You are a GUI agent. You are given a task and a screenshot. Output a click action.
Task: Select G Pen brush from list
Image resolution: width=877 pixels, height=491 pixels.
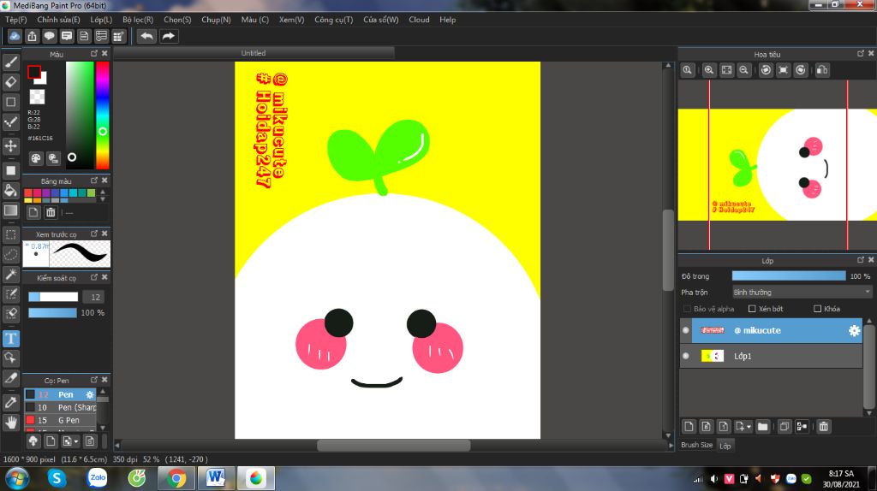click(69, 420)
